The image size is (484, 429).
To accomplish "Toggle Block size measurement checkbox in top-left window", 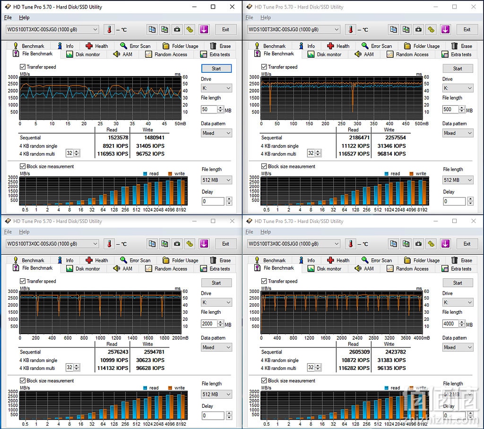I will (23, 166).
